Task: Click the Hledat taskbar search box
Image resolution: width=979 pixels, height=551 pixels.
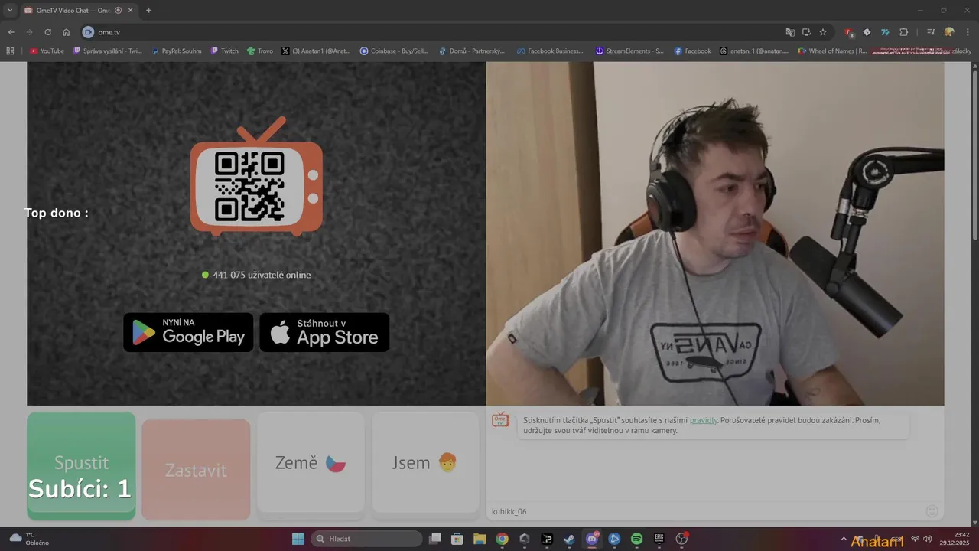Action: point(366,539)
